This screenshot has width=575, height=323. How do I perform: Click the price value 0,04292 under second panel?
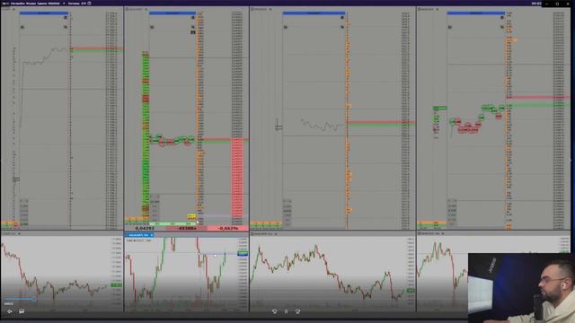click(145, 228)
